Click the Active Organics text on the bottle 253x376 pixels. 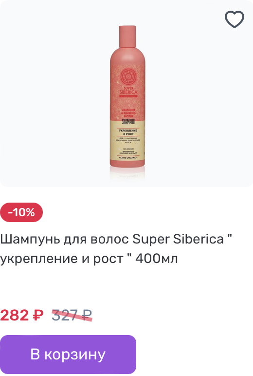click(x=128, y=158)
